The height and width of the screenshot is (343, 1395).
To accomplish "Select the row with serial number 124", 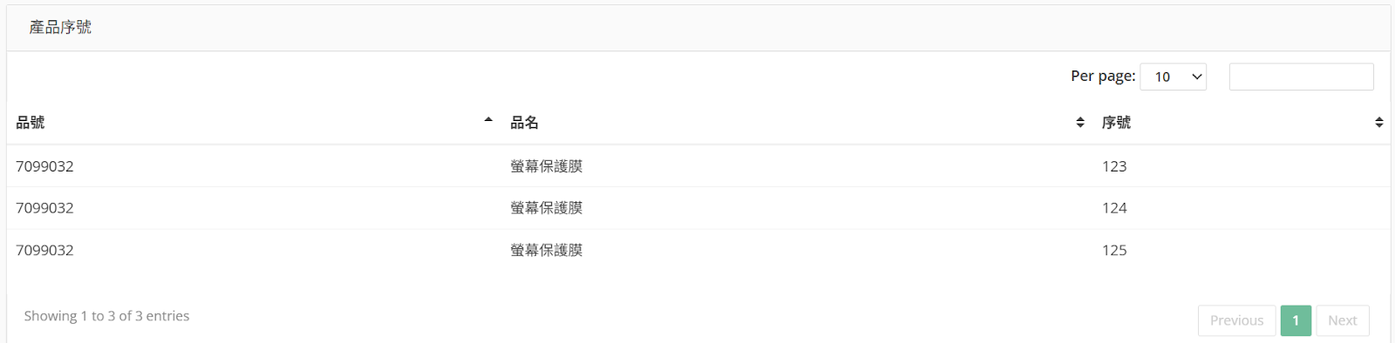I will [x=698, y=208].
